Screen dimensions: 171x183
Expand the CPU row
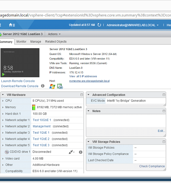tap(3, 101)
